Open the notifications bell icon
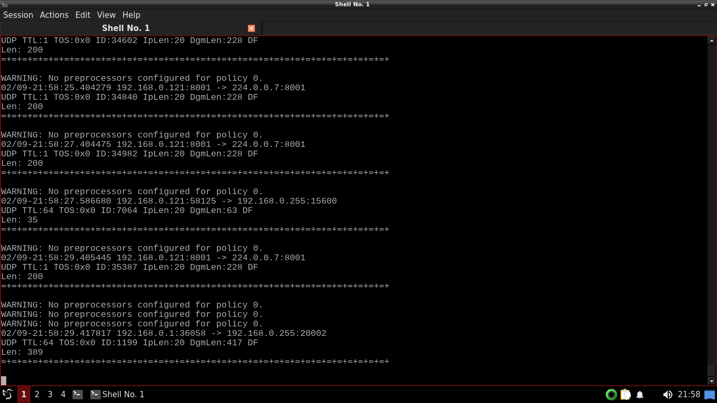 point(640,395)
